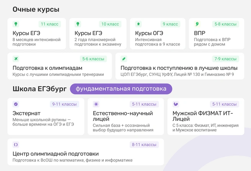Click the lightbulb icon on the 11 класс card
The image size is (251, 171).
(x=16, y=24)
